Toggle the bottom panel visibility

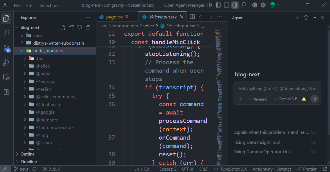coord(227,5)
